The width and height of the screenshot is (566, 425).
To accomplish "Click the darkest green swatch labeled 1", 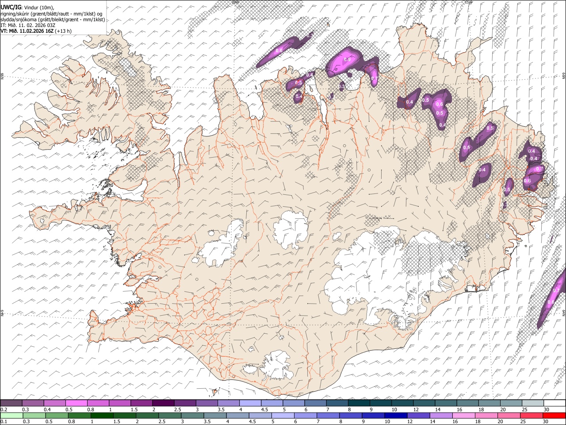I will pyautogui.click(x=102, y=415).
